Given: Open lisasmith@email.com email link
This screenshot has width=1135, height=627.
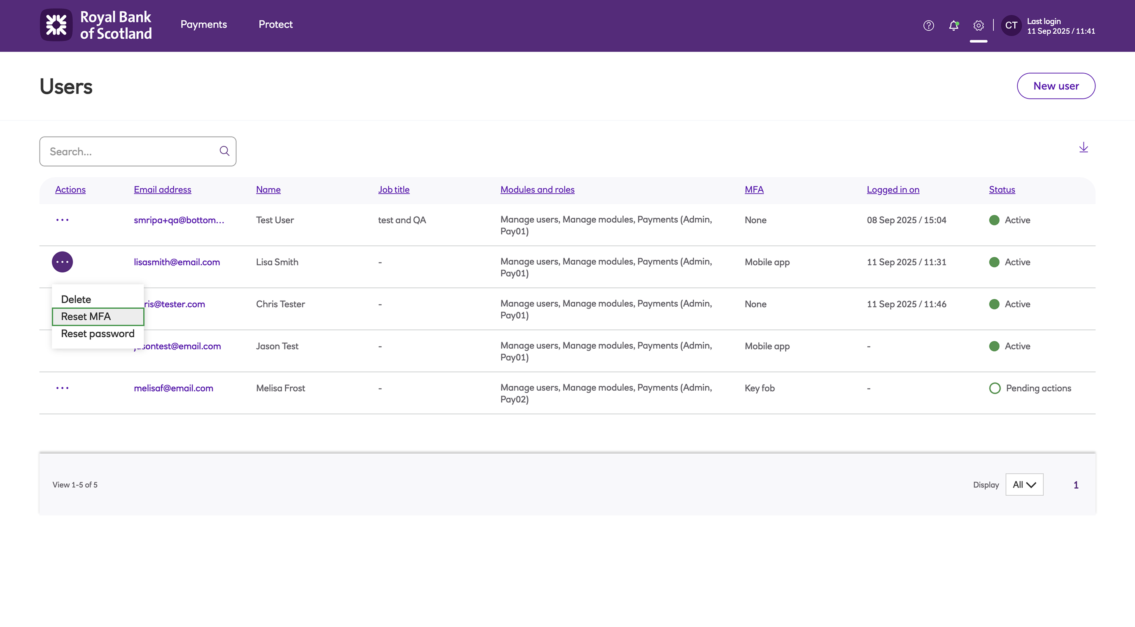Looking at the screenshot, I should 177,262.
